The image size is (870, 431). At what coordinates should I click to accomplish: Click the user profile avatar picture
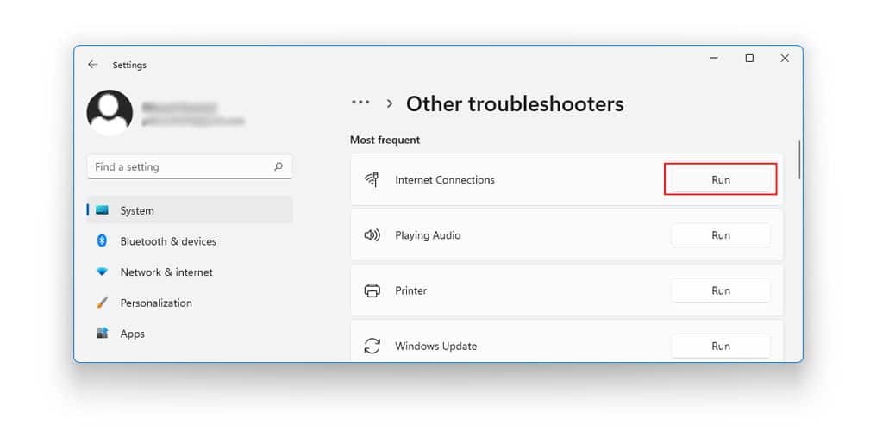click(110, 113)
